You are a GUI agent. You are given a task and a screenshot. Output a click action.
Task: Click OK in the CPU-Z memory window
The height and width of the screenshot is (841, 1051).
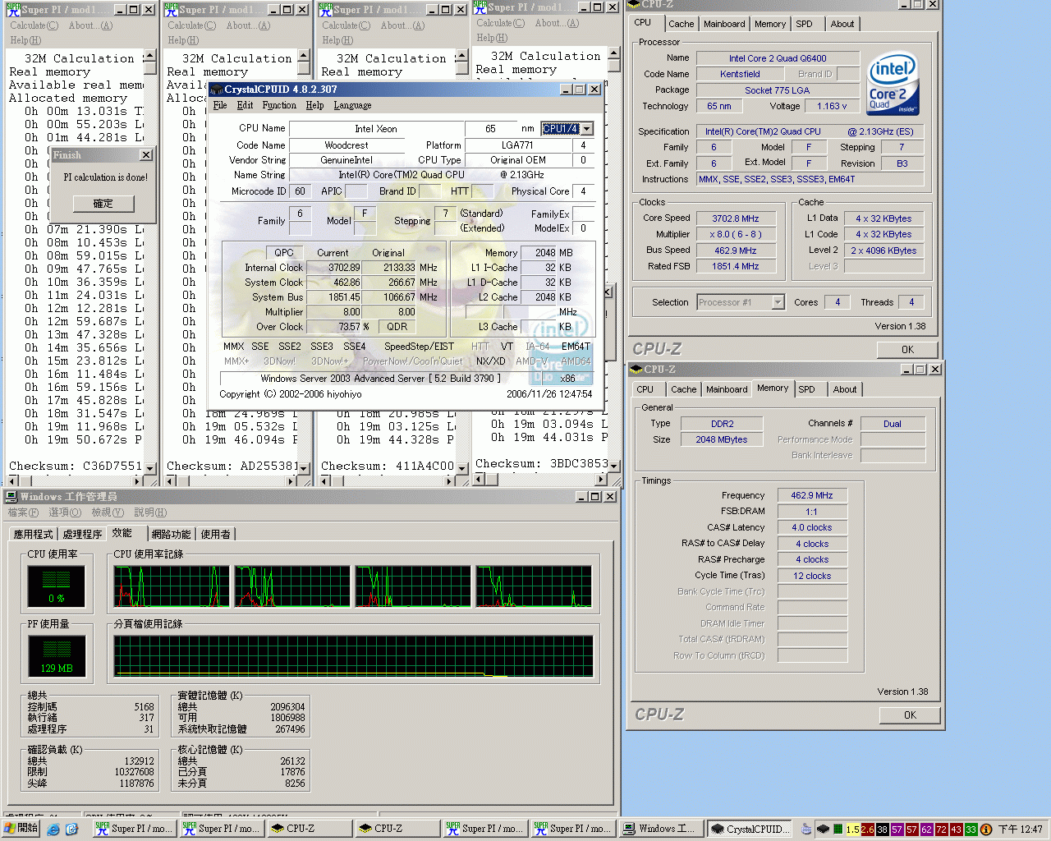point(910,715)
